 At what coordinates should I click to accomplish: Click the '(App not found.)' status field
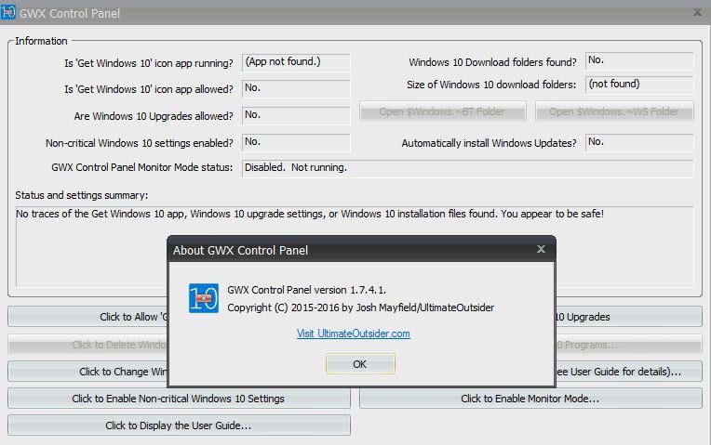pos(296,62)
